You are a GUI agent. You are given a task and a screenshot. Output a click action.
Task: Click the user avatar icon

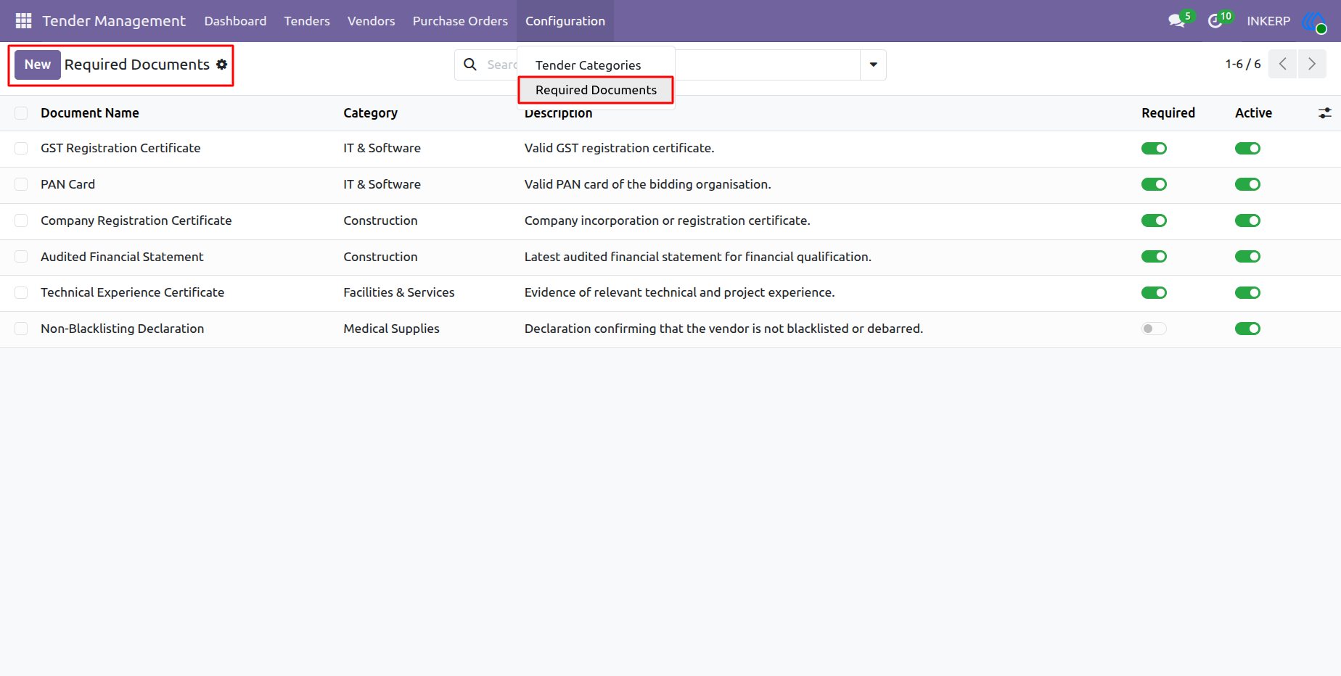pos(1314,21)
